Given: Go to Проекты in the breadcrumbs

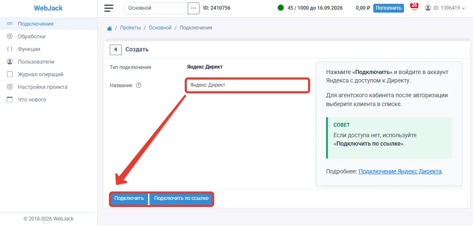Looking at the screenshot, I should [130, 28].
